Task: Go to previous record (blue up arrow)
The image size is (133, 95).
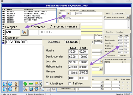Action: [x=10, y=84]
